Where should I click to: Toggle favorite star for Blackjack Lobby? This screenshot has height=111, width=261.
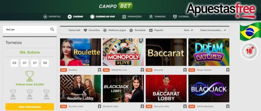pos(142,106)
